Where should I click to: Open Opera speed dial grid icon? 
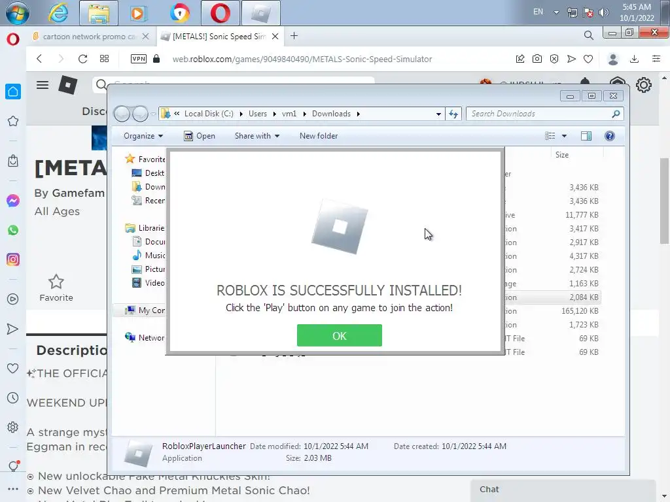tap(104, 59)
